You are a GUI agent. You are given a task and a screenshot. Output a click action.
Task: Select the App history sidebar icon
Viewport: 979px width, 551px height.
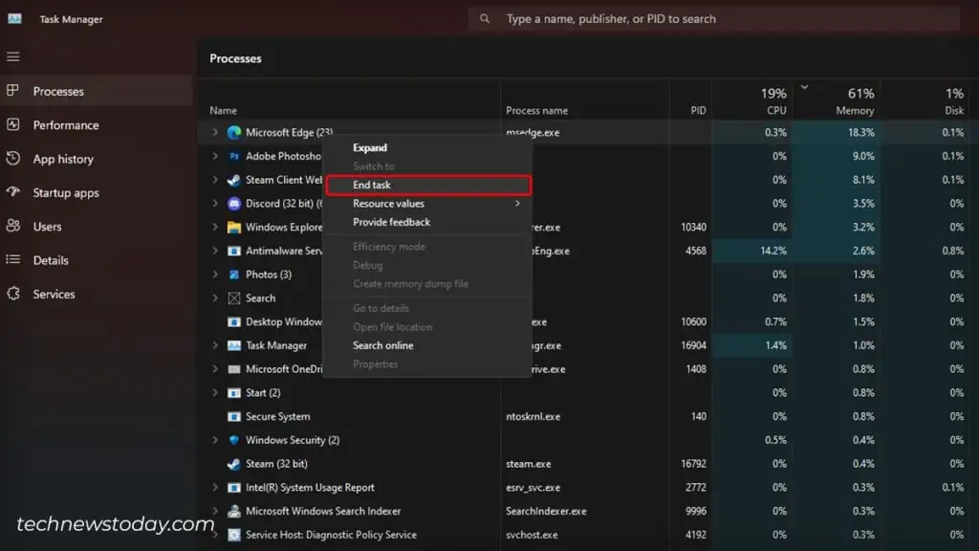pos(12,158)
